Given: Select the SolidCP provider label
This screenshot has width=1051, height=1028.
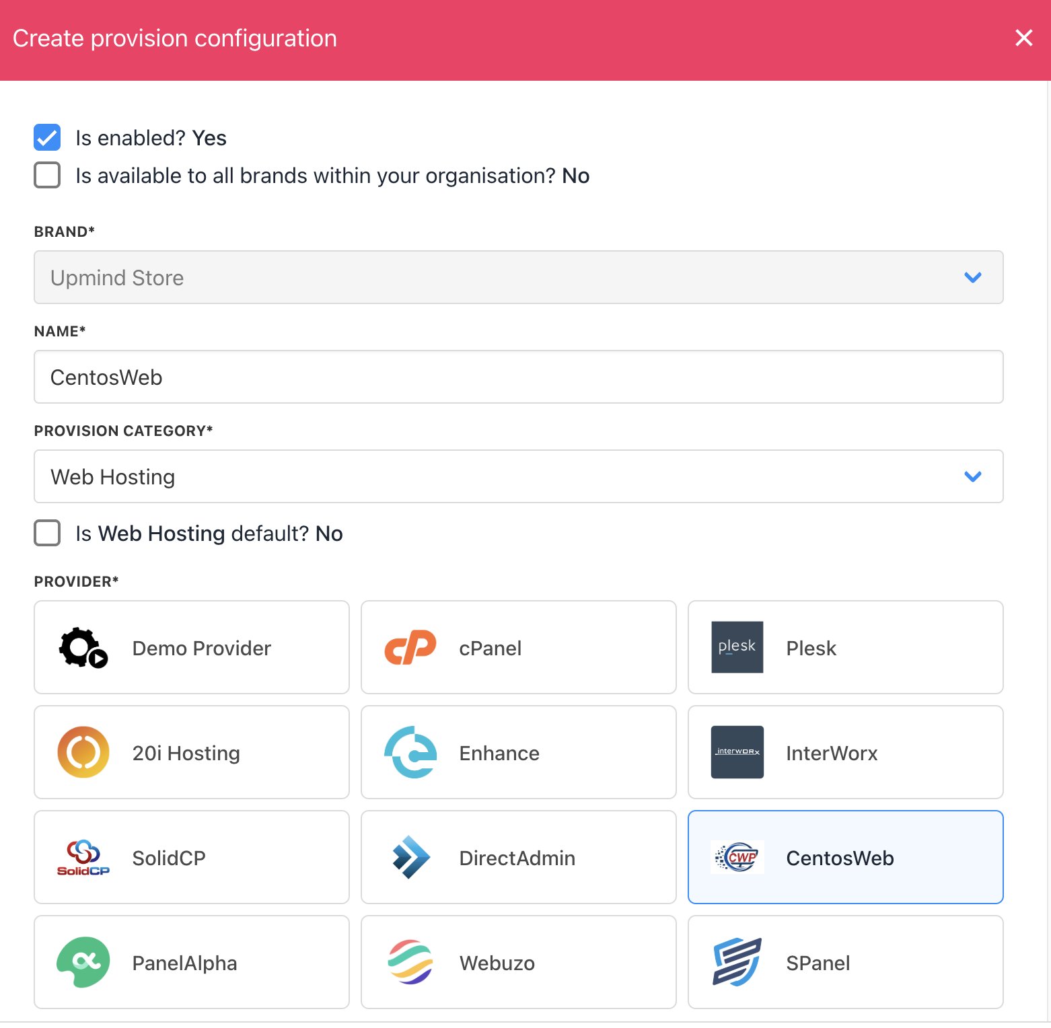Looking at the screenshot, I should coord(169,858).
